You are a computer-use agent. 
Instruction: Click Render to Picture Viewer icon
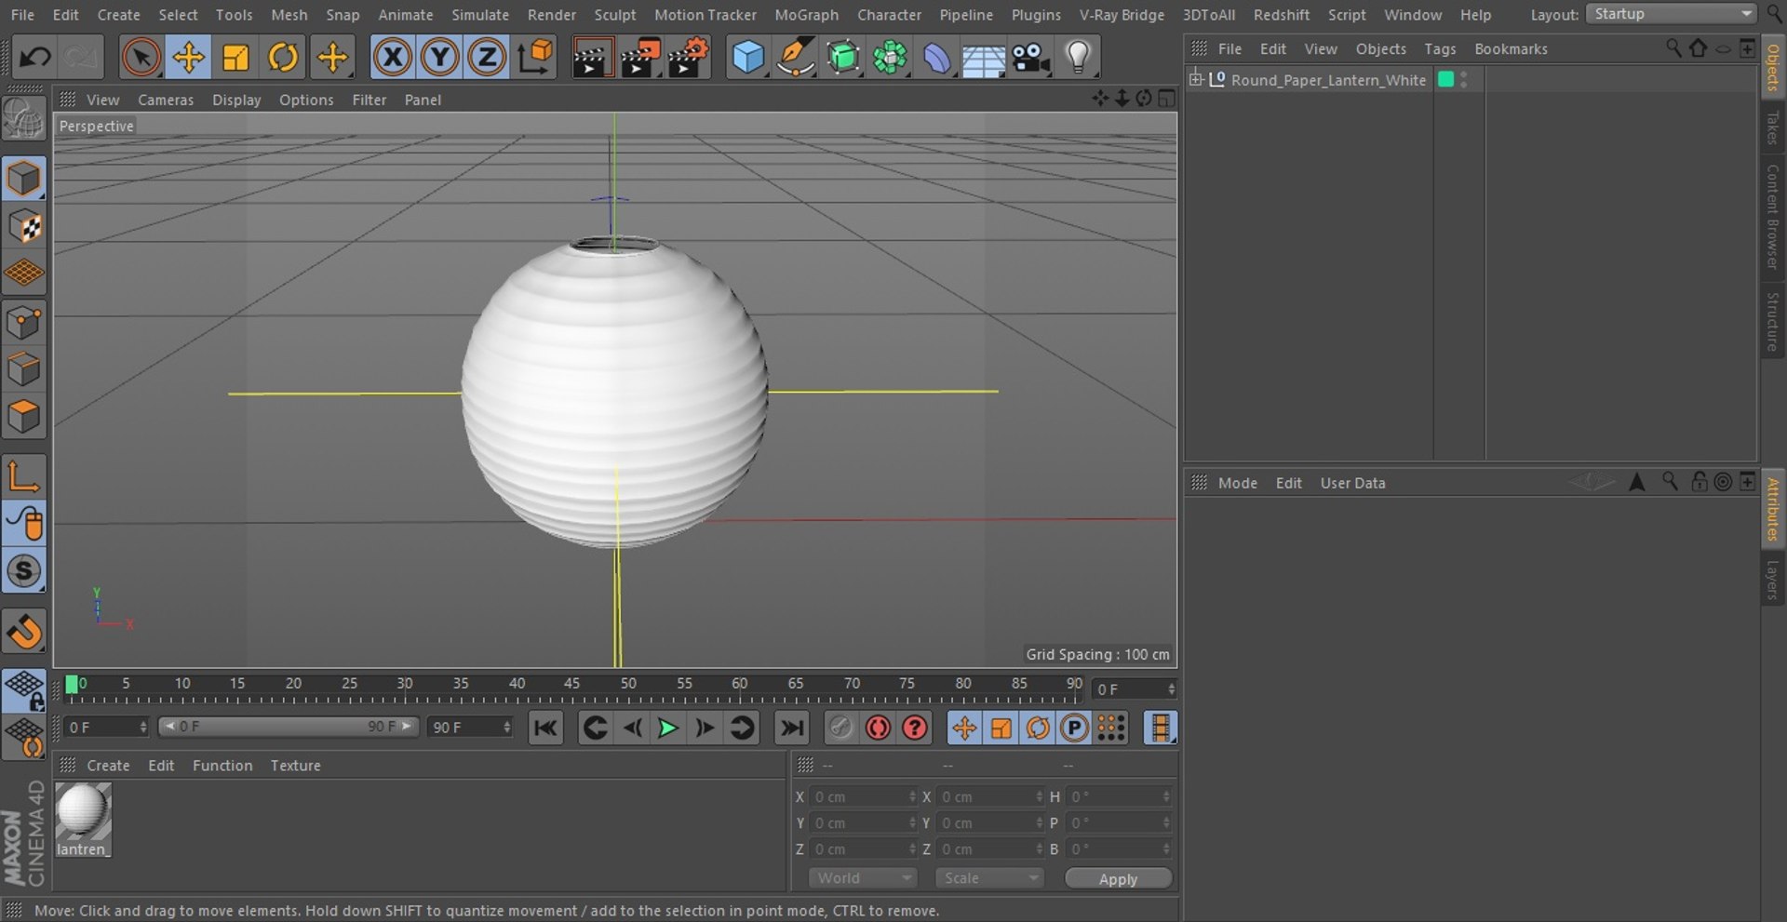click(x=640, y=58)
